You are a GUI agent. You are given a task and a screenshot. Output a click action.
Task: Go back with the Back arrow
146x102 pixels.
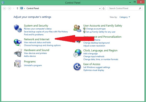(x=5, y=8)
